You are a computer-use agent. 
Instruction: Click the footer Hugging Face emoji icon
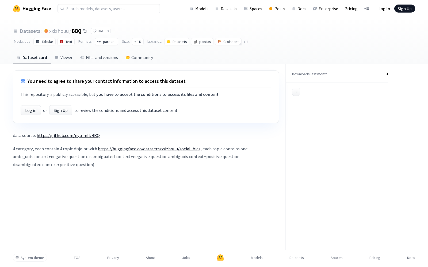click(220, 258)
